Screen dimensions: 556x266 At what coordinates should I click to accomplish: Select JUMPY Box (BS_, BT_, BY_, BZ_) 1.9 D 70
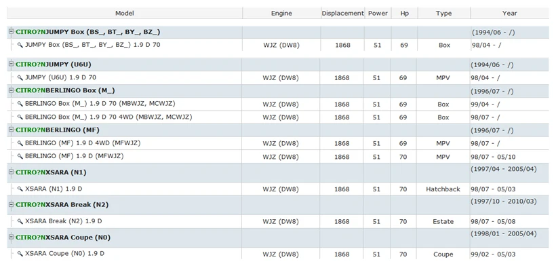click(92, 45)
